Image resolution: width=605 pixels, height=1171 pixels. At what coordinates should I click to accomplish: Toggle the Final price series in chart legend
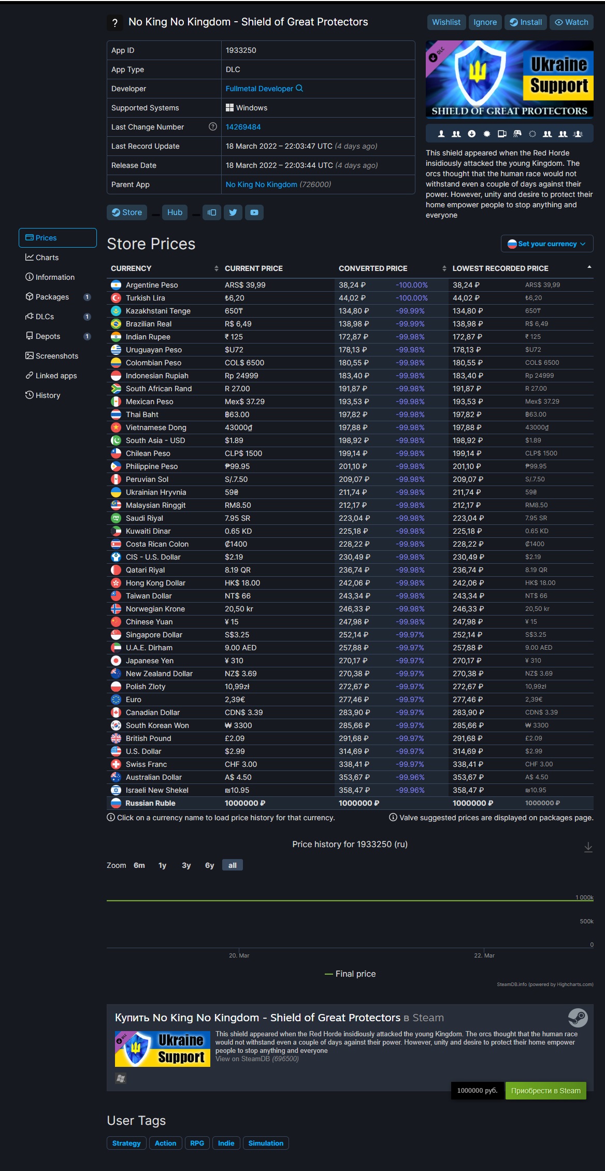(x=350, y=974)
